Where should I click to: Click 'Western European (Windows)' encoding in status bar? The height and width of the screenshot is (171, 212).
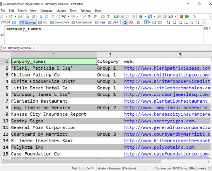coord(116,168)
